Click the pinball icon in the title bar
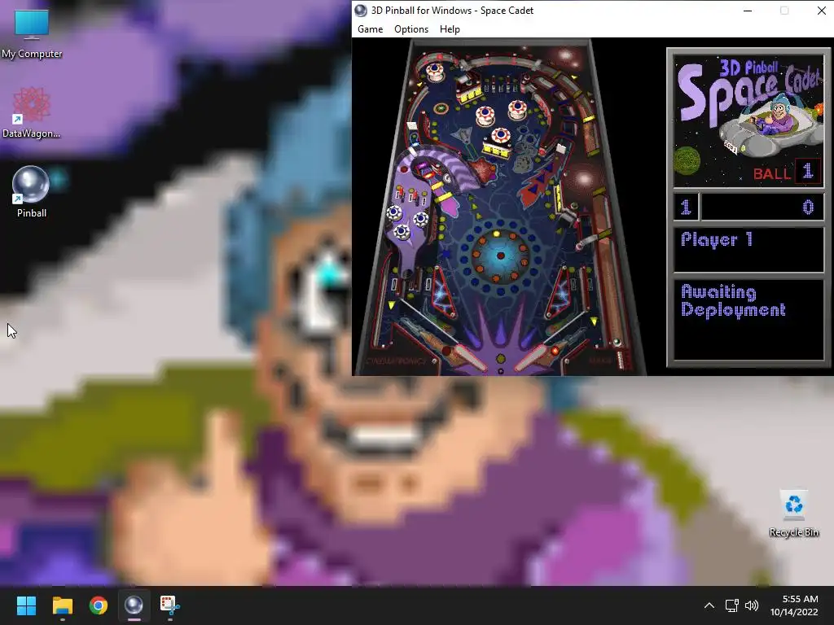Viewport: 834px width, 625px height. coord(361,11)
